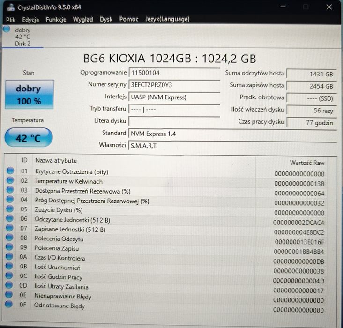This screenshot has width=343, height=328.
Task: Click the Suma zapisów hosta value 2454 GB
Action: tap(311, 86)
